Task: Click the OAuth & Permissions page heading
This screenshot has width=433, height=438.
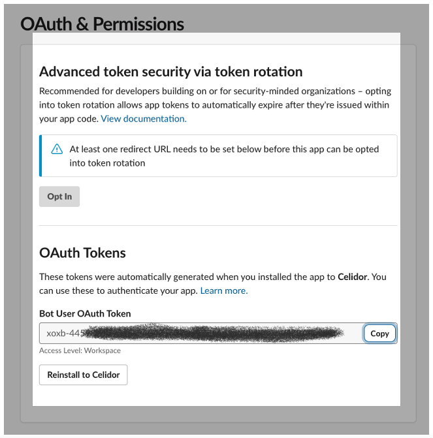Action: click(102, 23)
